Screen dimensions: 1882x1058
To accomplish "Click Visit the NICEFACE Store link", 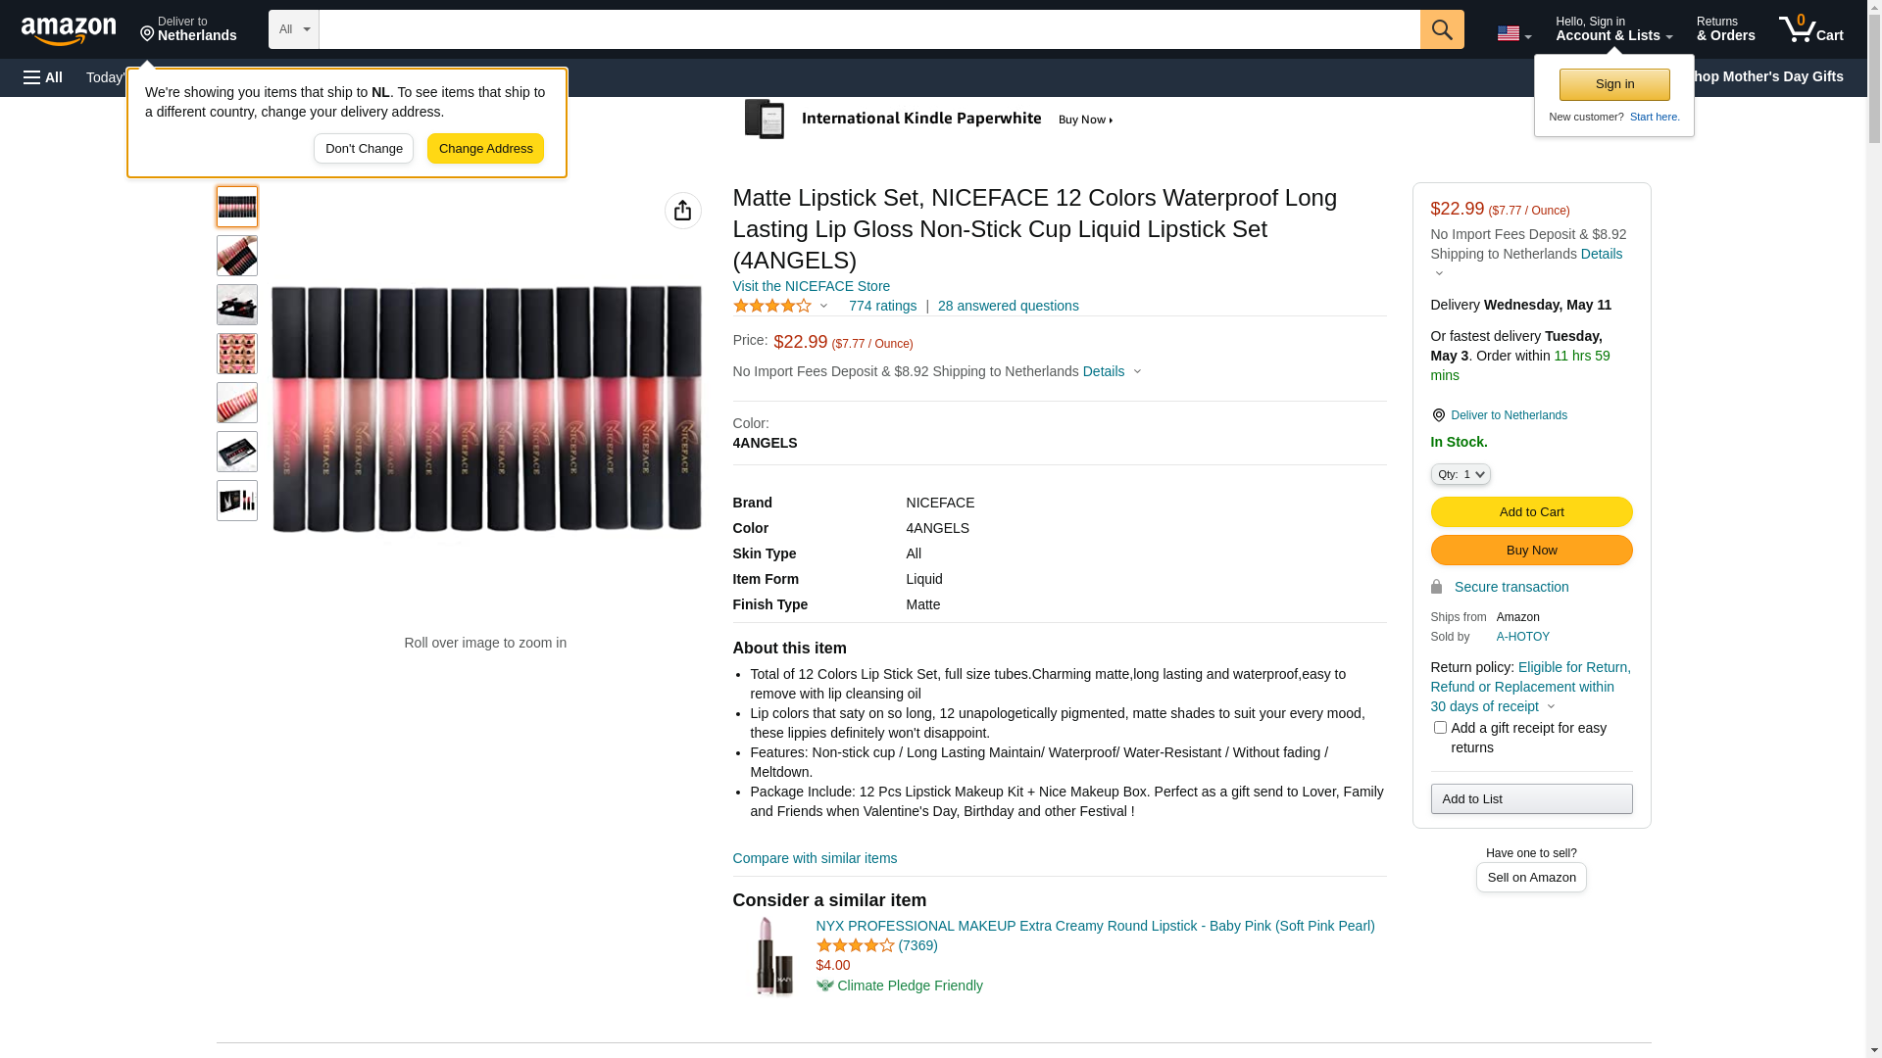I will pos(811,286).
